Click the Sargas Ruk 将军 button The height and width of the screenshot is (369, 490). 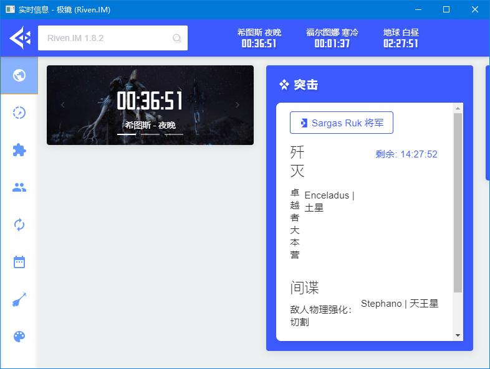[x=341, y=123]
